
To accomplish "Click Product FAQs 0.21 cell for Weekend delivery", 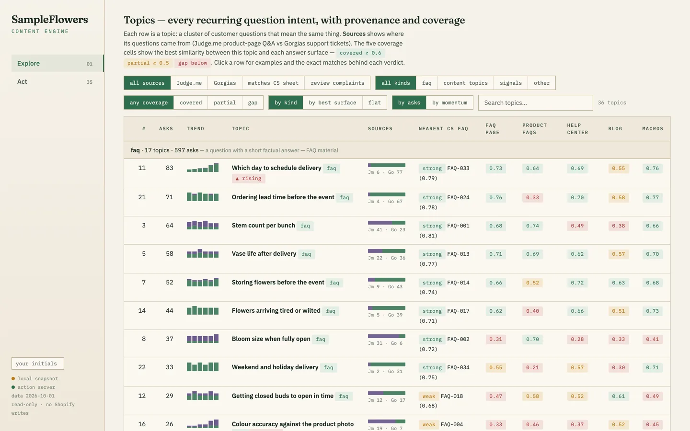I will click(x=532, y=367).
